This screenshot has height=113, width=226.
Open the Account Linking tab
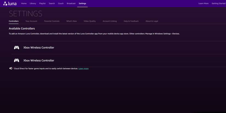tap(110, 21)
